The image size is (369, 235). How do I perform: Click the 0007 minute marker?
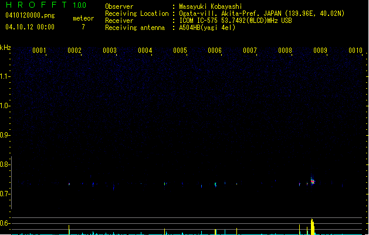click(250, 51)
